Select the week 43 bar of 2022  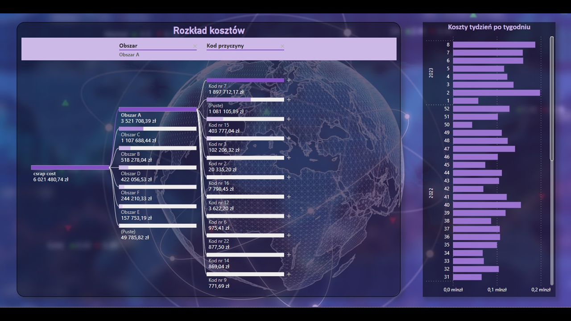[x=476, y=181]
